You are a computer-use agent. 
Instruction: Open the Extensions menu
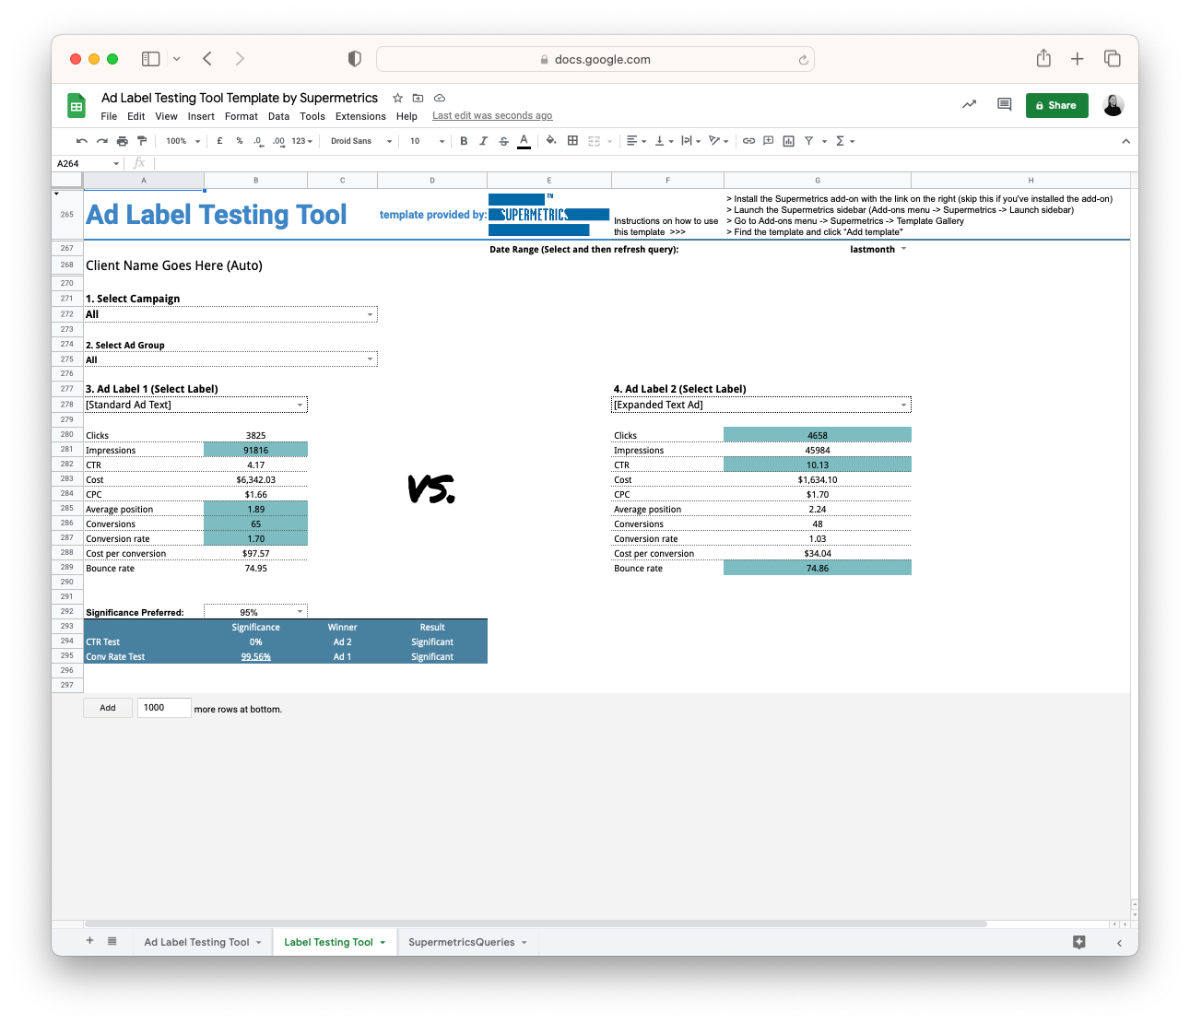360,116
